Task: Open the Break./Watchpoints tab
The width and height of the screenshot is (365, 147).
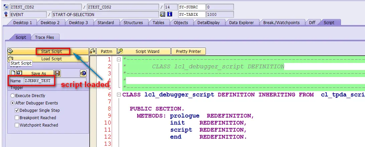Action: [x=281, y=23]
